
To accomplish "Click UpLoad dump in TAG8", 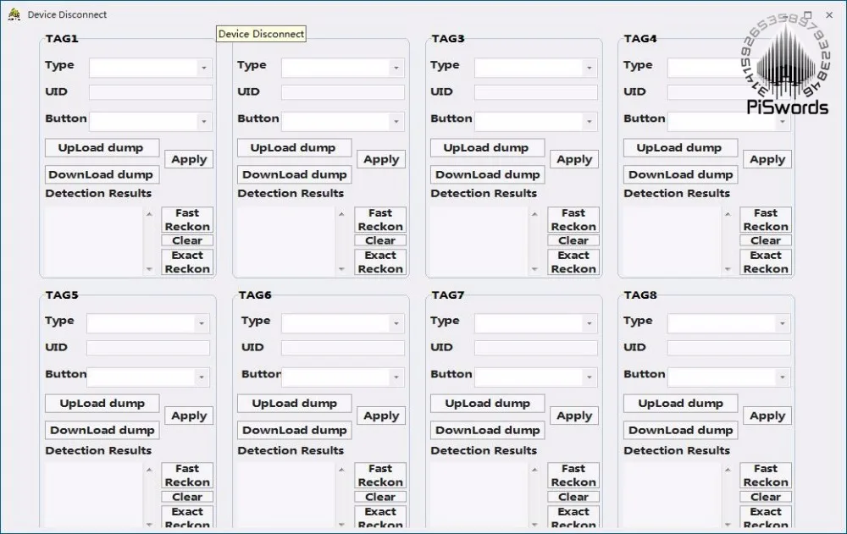I will tap(681, 404).
